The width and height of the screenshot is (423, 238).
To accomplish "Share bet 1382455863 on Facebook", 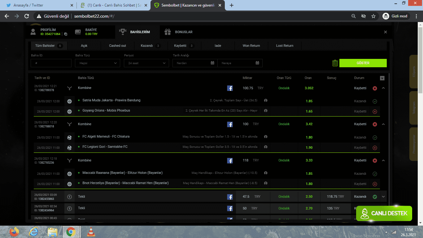I will click(230, 197).
